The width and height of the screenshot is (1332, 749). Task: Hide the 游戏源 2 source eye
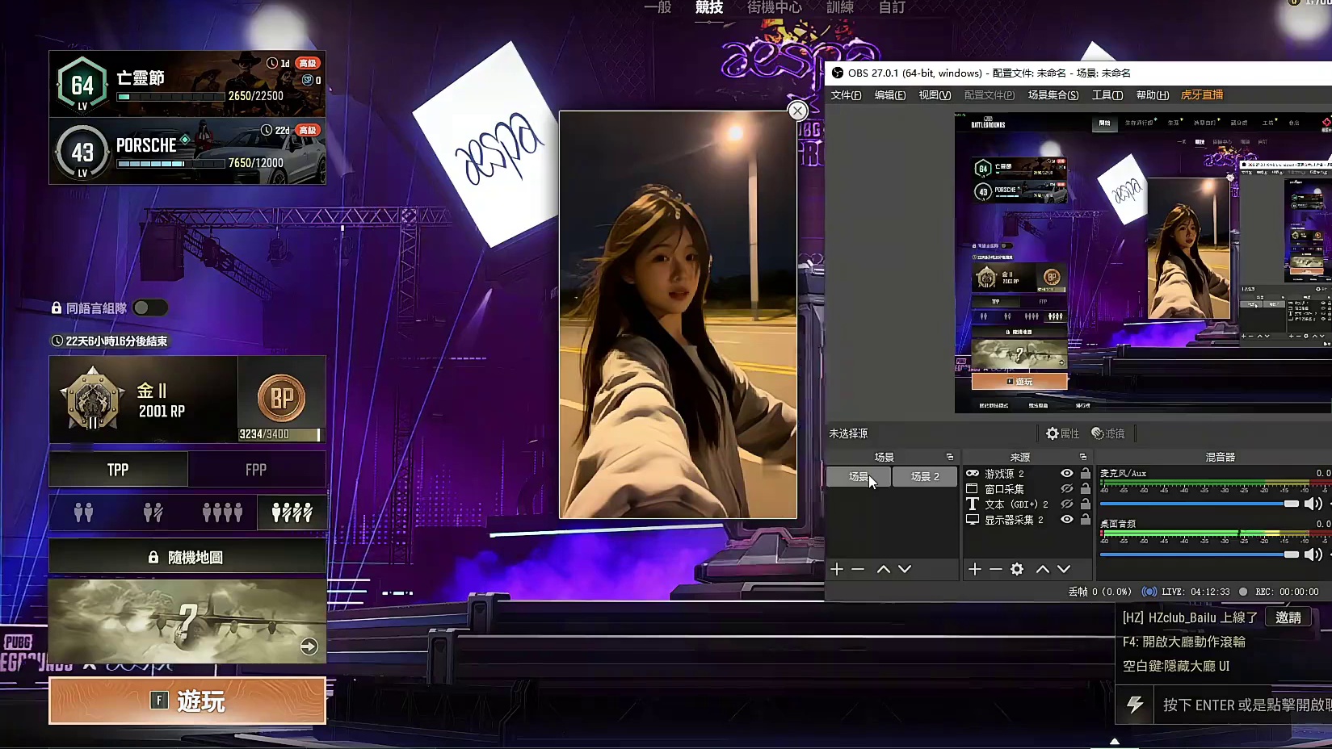[1067, 474]
